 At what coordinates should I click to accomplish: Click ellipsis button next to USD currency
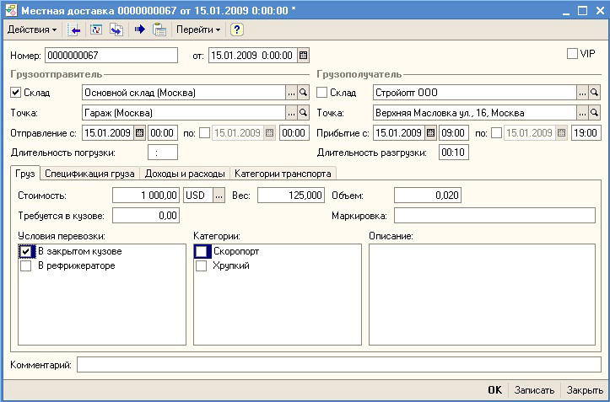[x=219, y=195]
